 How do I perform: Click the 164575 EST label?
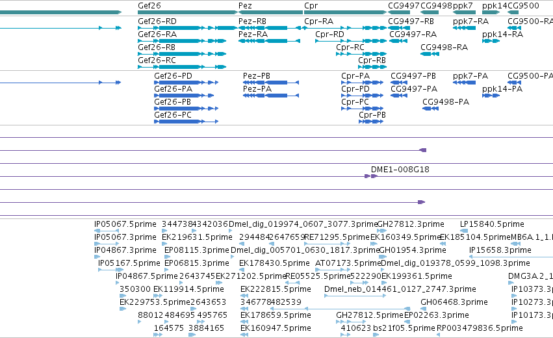coord(168,328)
